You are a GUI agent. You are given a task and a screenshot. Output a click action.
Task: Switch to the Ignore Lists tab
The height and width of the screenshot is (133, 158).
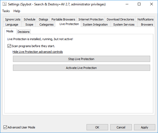(13, 19)
